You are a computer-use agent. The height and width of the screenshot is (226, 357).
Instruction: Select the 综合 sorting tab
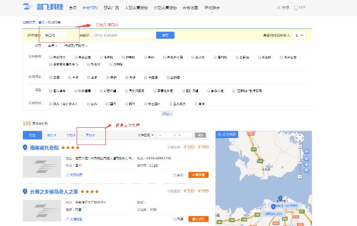tap(32, 135)
